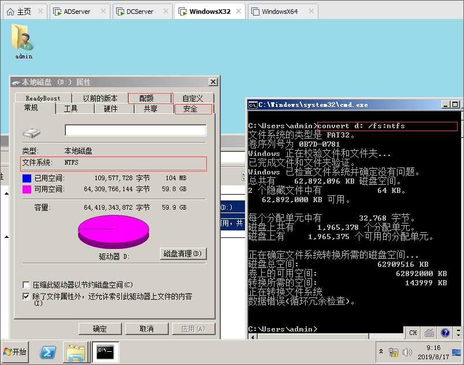Click the 59.9 GB capacity value
This screenshot has height=365, width=464.
click(174, 207)
